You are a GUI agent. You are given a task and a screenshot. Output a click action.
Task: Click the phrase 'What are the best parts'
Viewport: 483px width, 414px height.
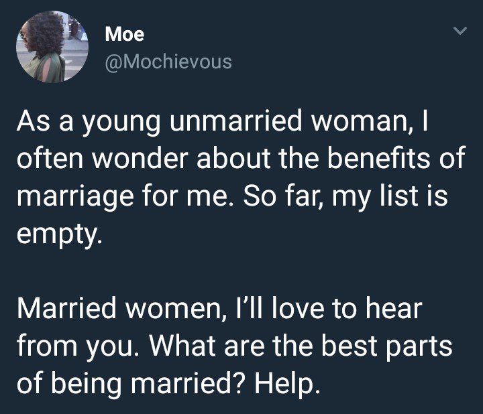(x=301, y=346)
